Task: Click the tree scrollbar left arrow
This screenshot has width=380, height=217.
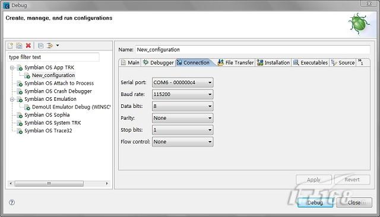Action: tap(11, 183)
